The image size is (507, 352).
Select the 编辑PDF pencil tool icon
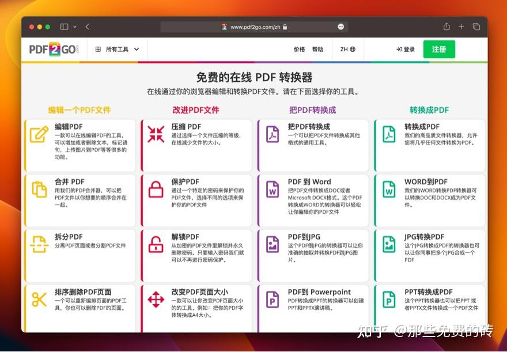coord(39,133)
